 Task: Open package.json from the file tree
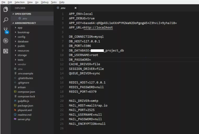[25, 105]
